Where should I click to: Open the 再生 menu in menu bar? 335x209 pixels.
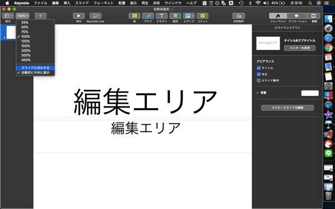click(x=145, y=3)
